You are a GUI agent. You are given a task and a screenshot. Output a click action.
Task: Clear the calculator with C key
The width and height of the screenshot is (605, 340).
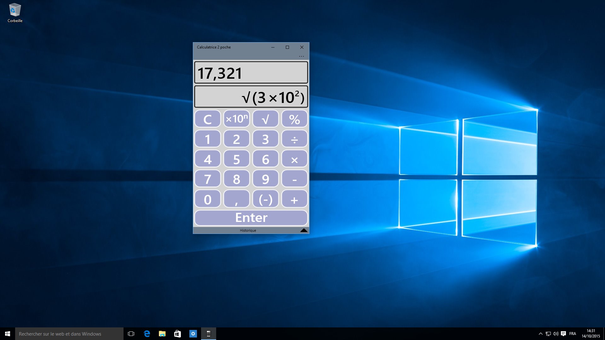pyautogui.click(x=207, y=119)
